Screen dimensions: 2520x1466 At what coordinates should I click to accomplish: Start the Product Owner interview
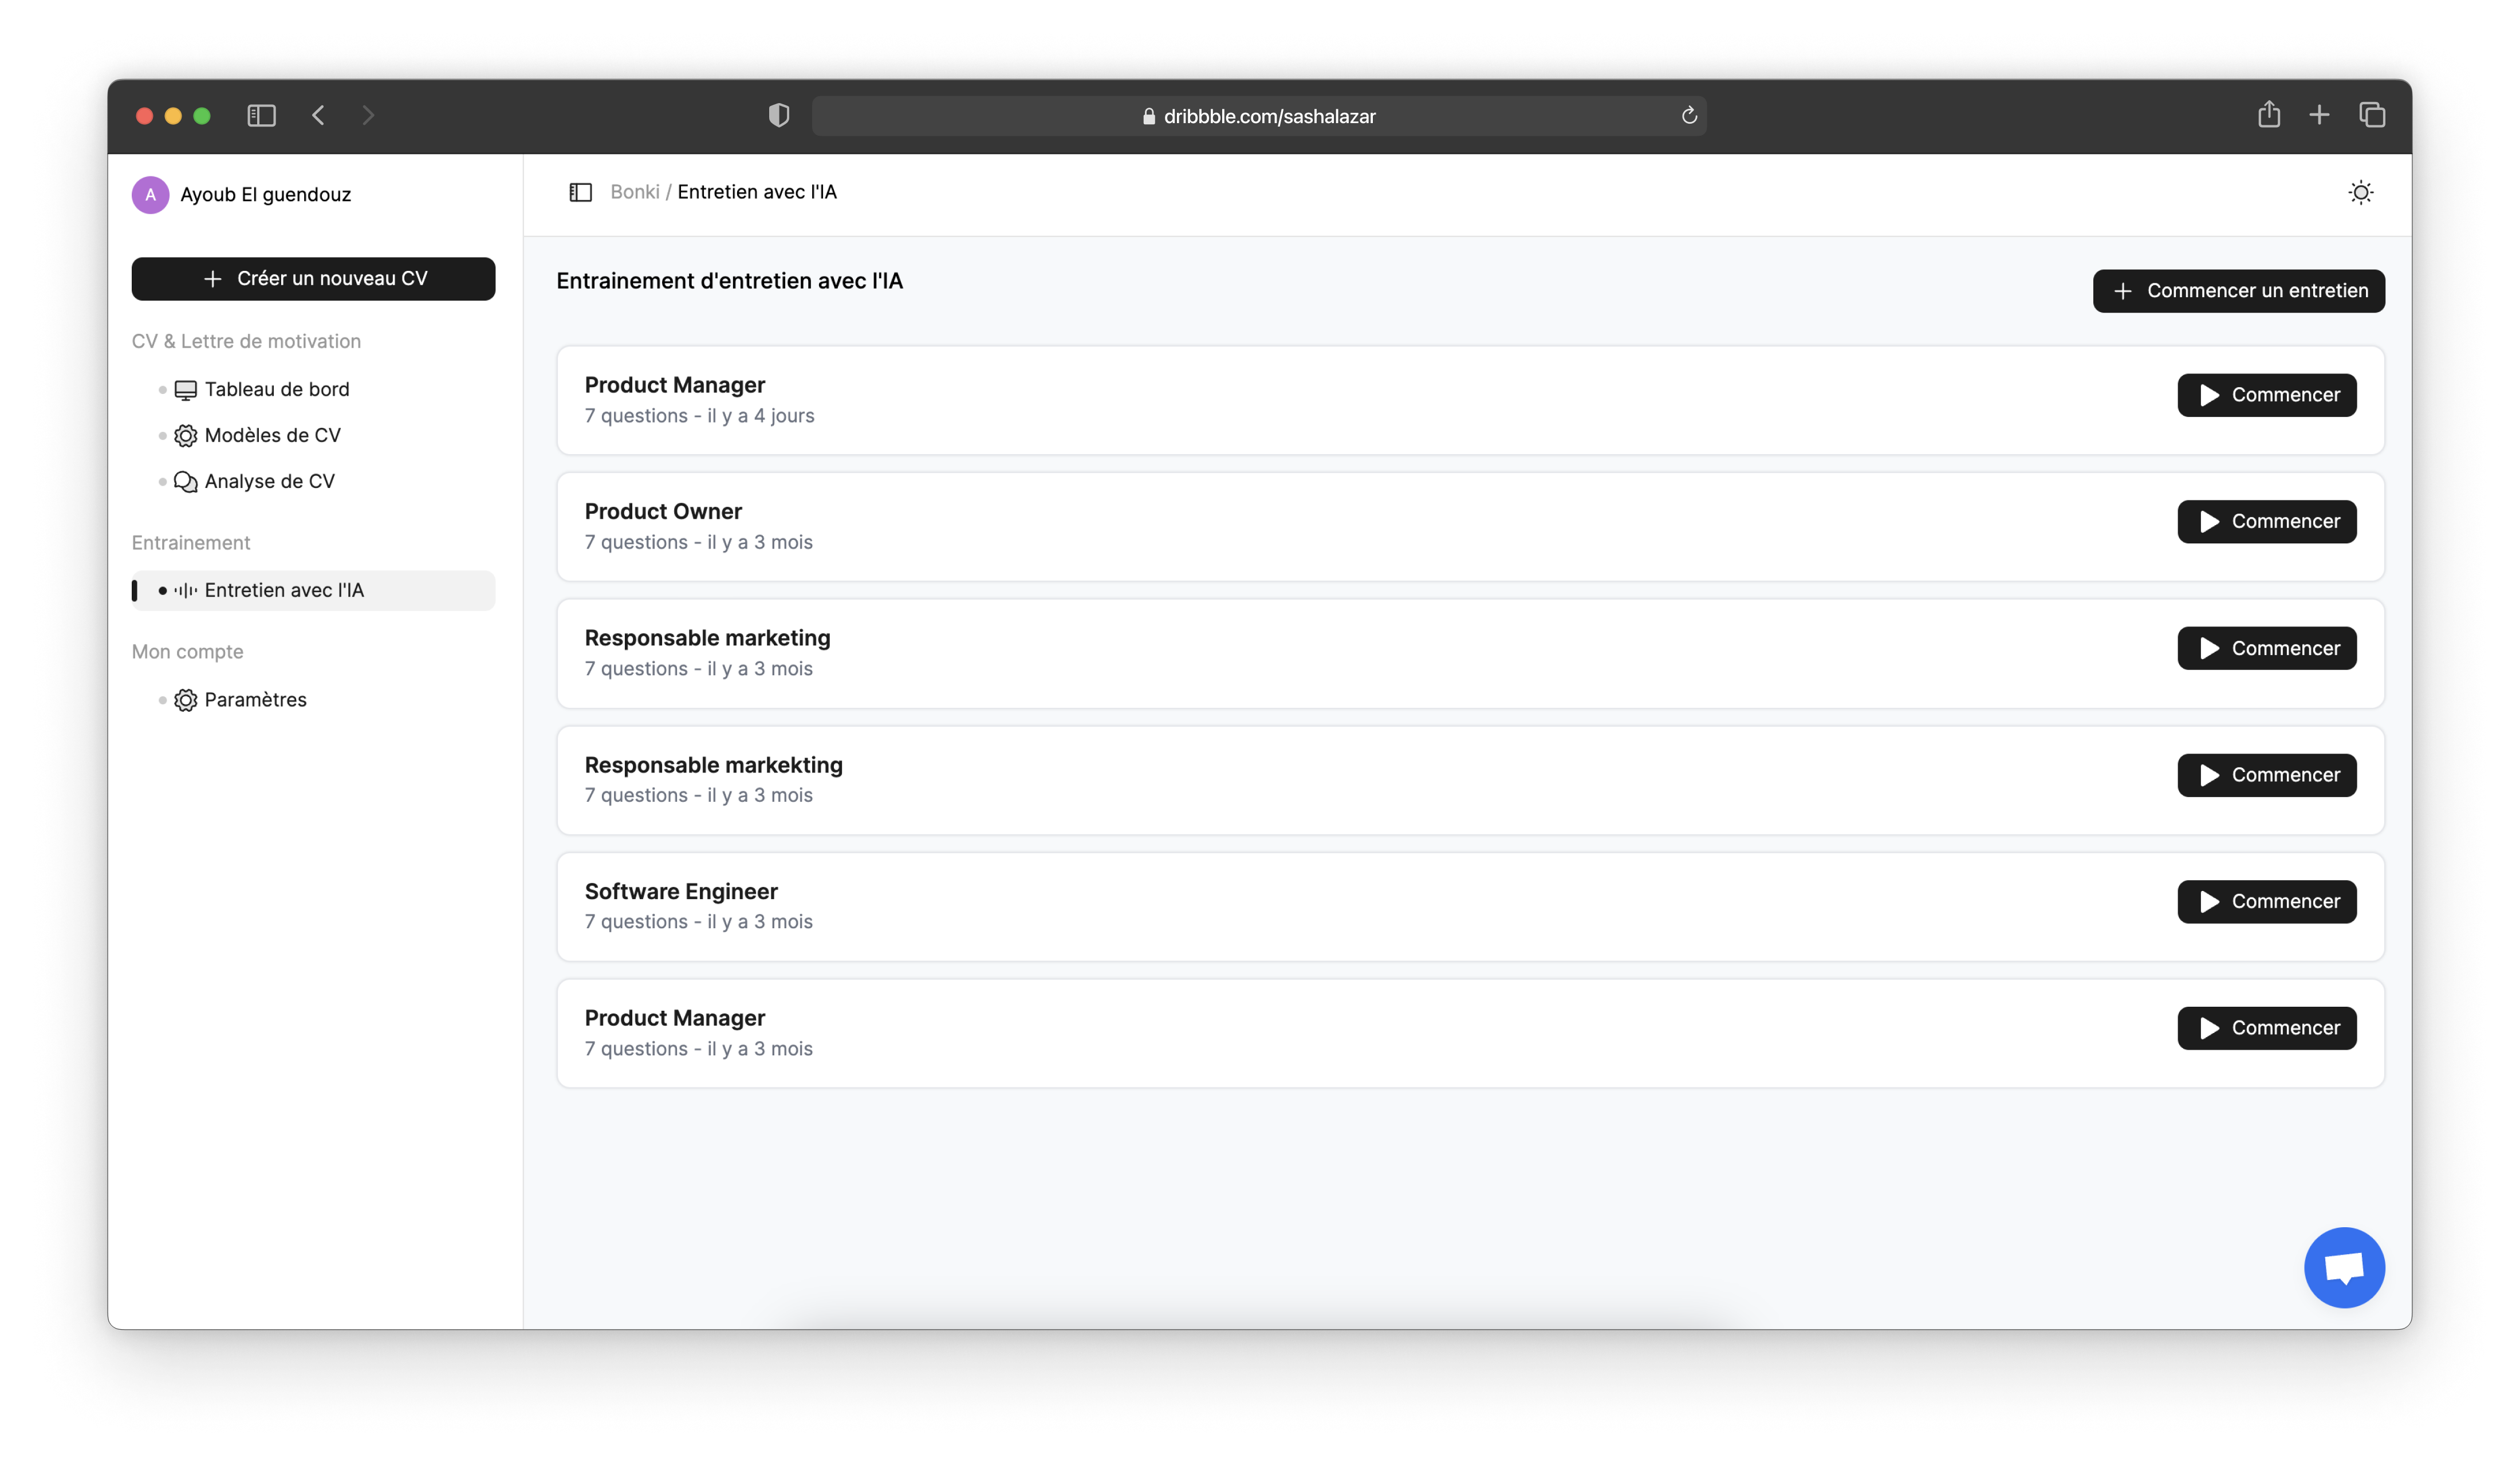[2267, 522]
